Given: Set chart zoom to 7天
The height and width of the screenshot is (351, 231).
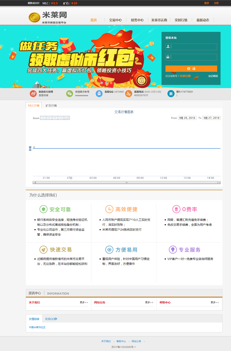Looking at the screenshot, I should pyautogui.click(x=55, y=118).
